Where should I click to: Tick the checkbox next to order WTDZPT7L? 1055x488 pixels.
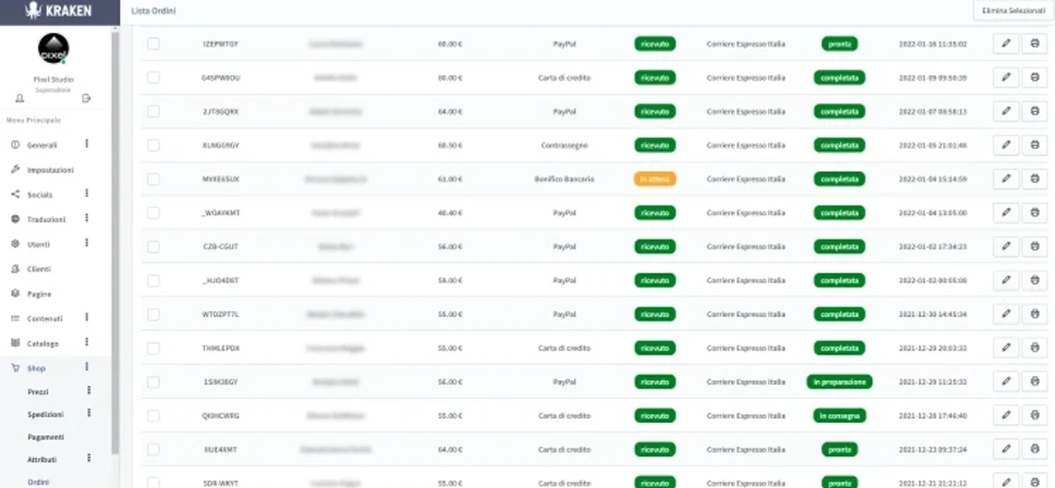click(x=153, y=314)
